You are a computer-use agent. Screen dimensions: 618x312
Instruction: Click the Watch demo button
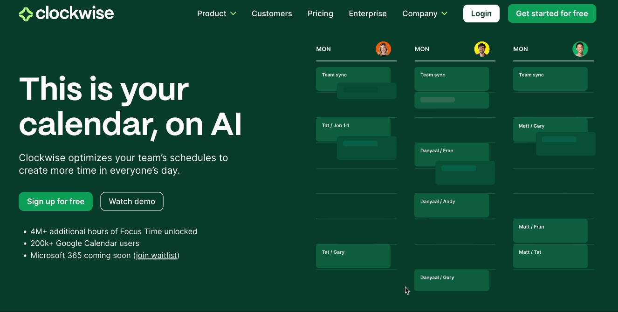coord(132,202)
